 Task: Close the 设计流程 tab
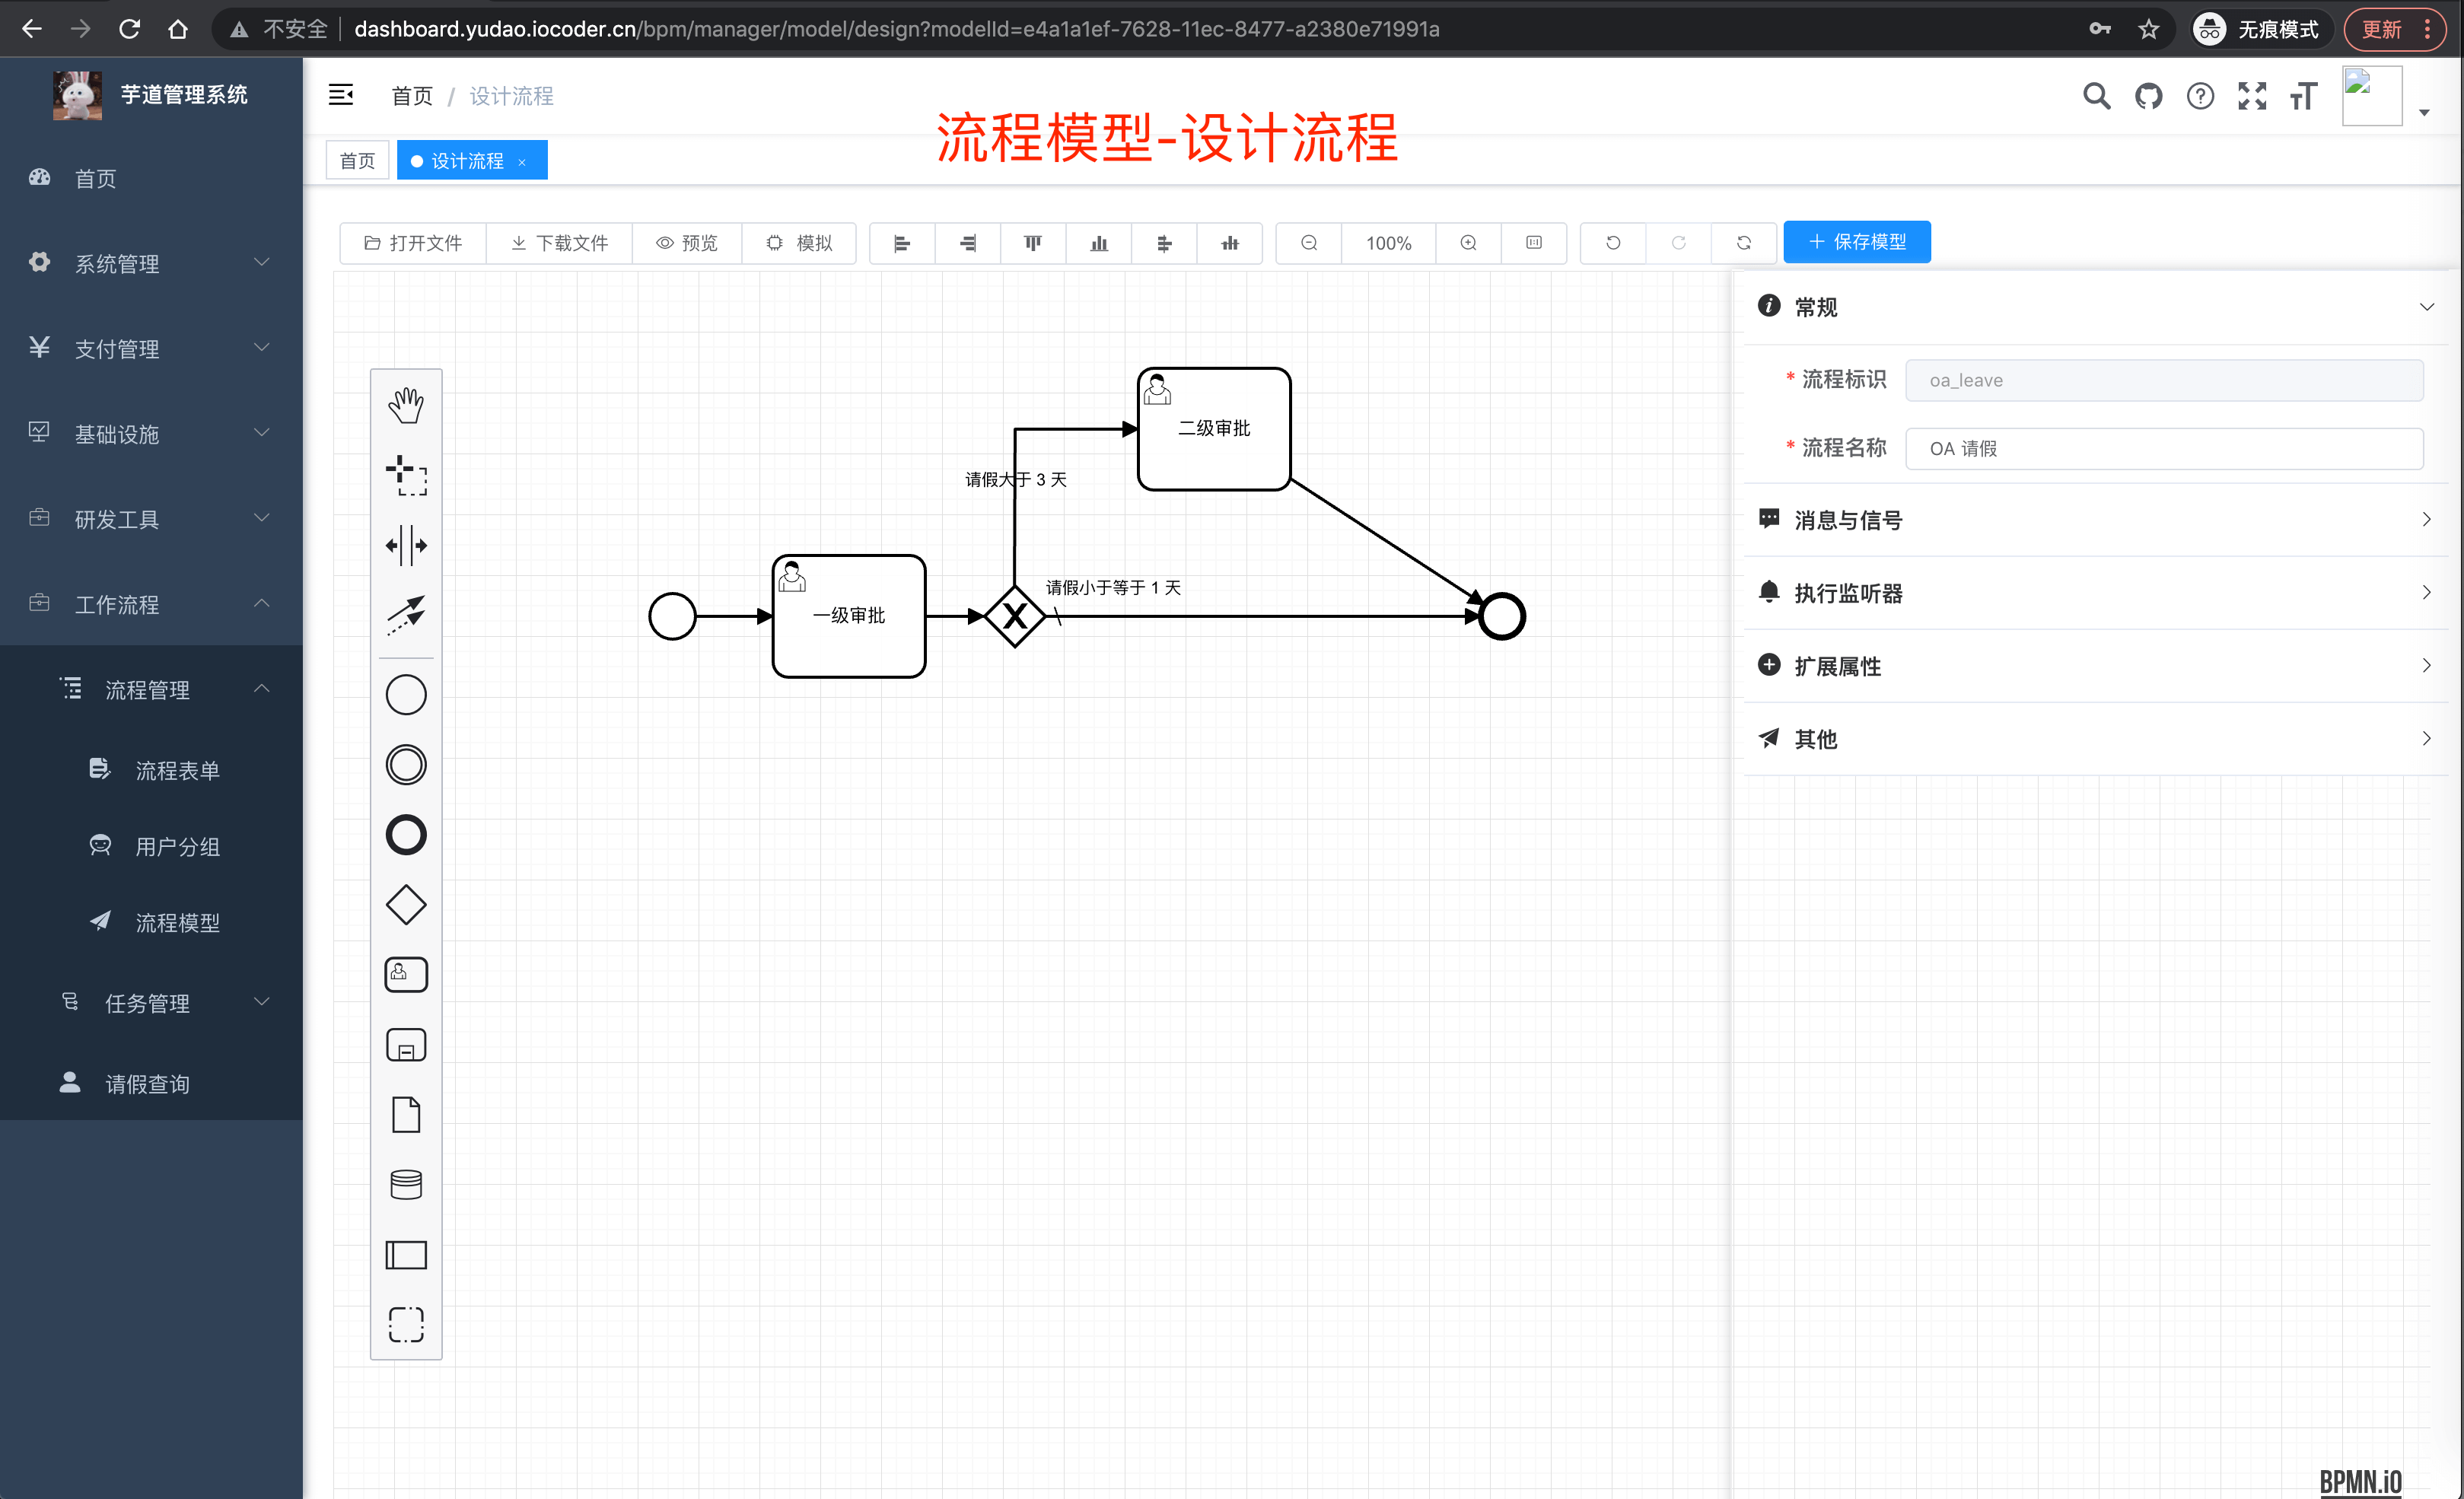pos(522,162)
